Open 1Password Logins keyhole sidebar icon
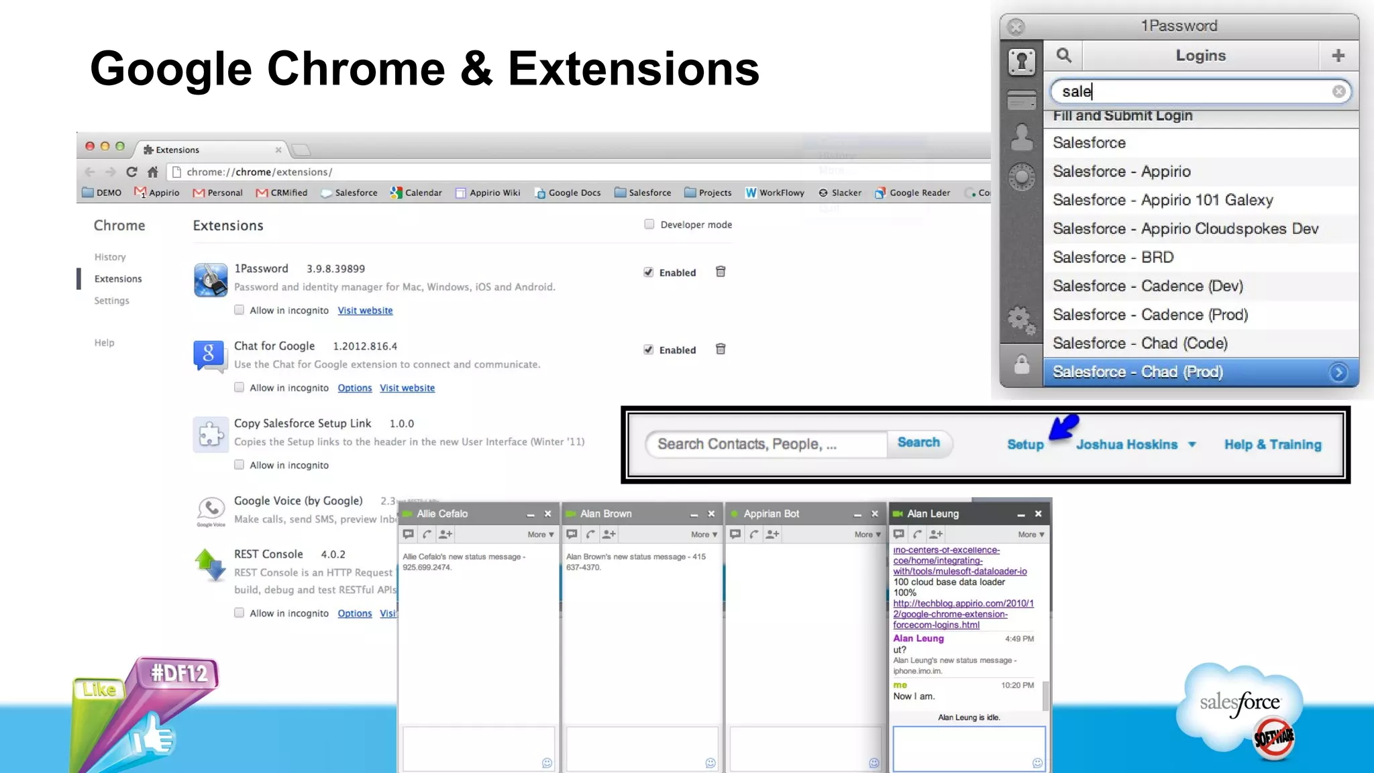This screenshot has width=1374, height=773. [1022, 62]
